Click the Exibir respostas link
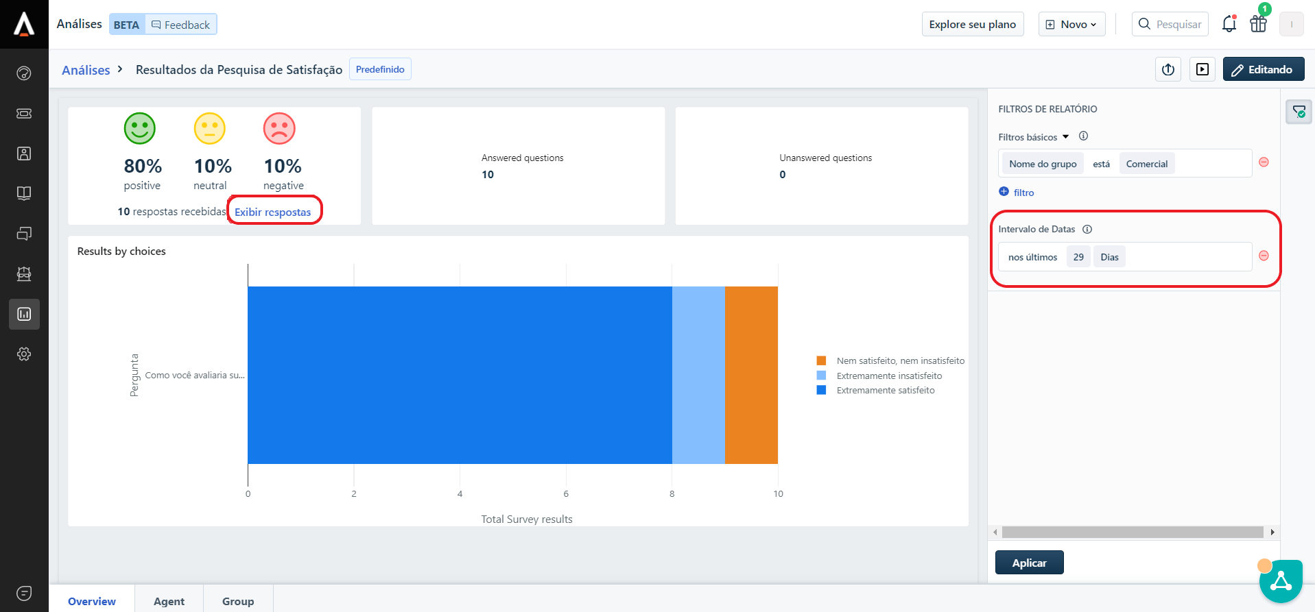The image size is (1315, 612). [x=273, y=212]
